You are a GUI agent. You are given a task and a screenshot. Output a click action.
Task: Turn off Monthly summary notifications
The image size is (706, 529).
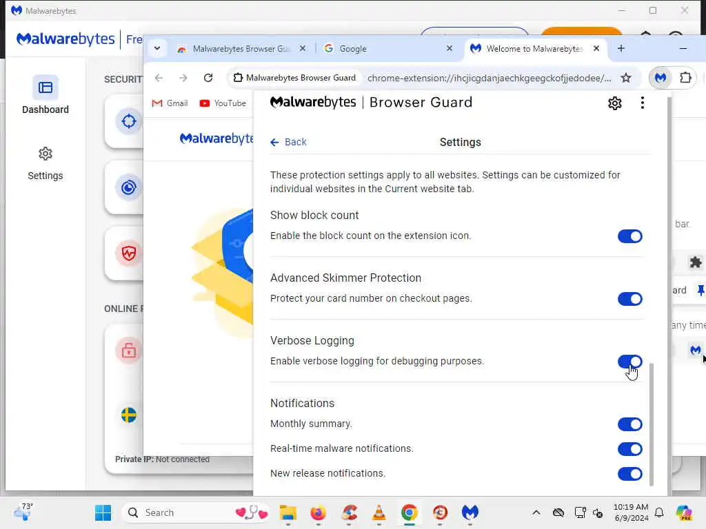(630, 424)
